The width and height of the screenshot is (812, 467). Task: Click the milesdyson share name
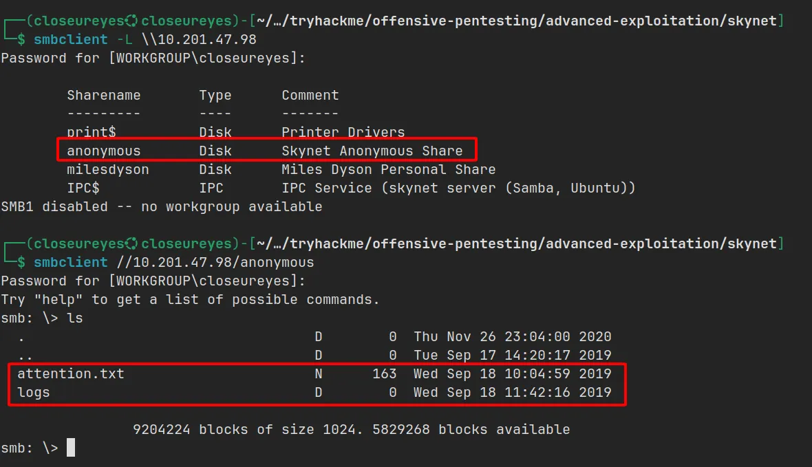(107, 169)
